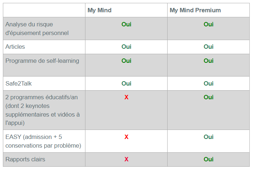Select the Programme de self-learning label
Image resolution: width=253 pixels, height=170 pixels.
pos(42,61)
